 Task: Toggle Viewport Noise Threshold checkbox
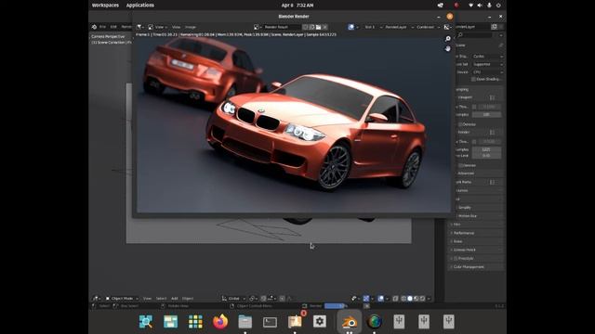pyautogui.click(x=474, y=107)
